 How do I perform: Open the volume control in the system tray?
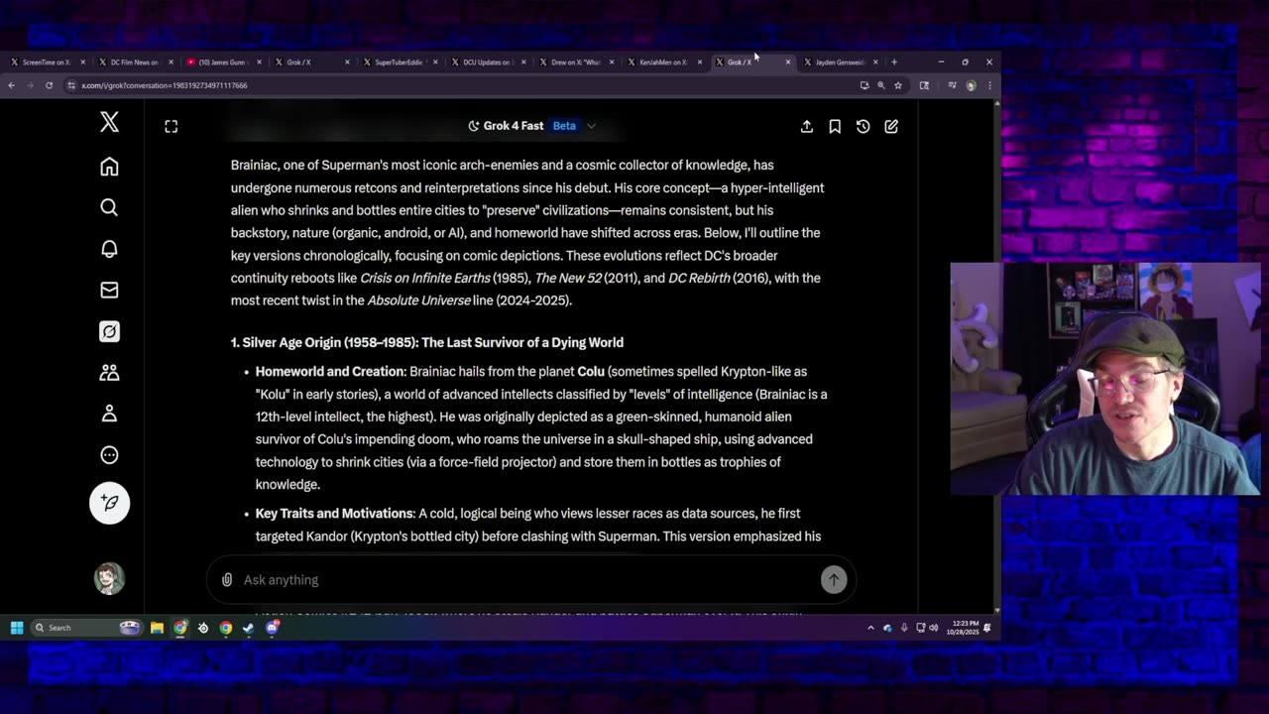[x=934, y=628]
